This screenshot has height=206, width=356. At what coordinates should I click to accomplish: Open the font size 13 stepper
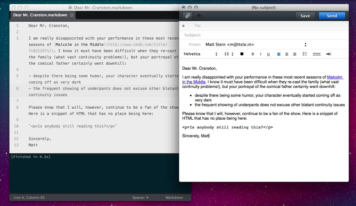click(x=229, y=54)
